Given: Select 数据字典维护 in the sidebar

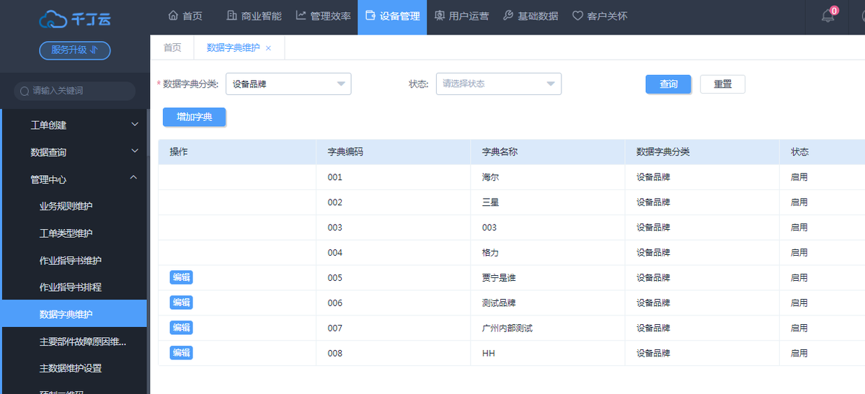Looking at the screenshot, I should pos(75,314).
